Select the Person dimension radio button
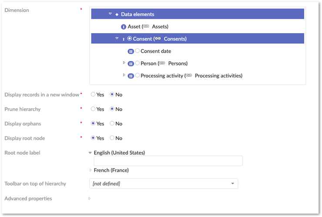The image size is (322, 217). [138, 63]
